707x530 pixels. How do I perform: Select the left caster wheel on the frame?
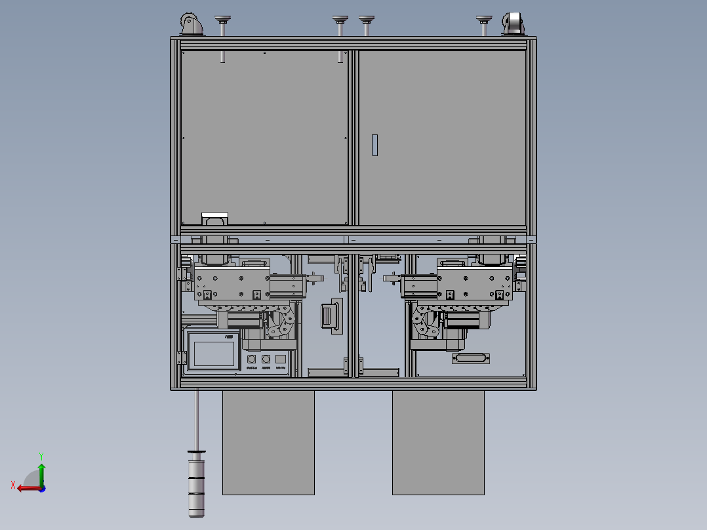[190, 24]
